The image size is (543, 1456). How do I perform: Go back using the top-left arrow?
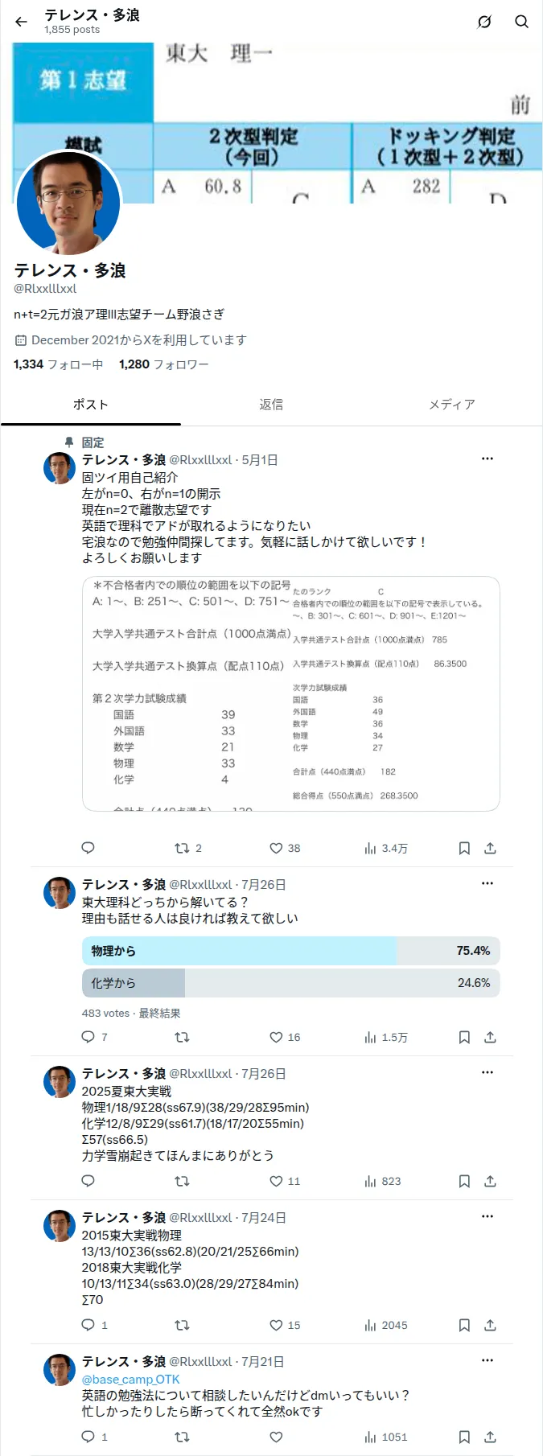coord(21,22)
